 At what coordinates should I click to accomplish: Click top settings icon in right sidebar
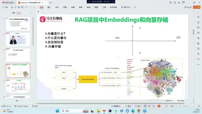[x=198, y=17]
